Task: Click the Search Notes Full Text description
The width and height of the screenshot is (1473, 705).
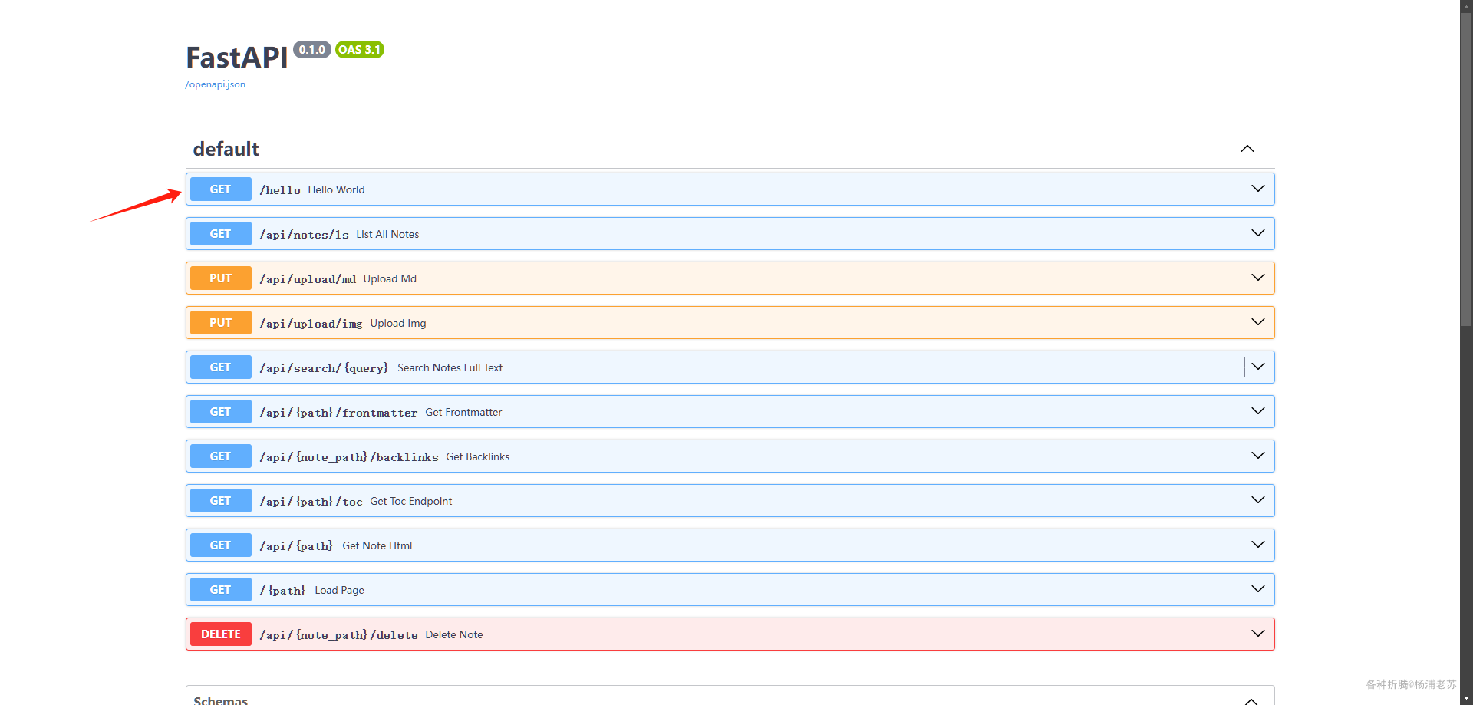Action: [x=450, y=367]
